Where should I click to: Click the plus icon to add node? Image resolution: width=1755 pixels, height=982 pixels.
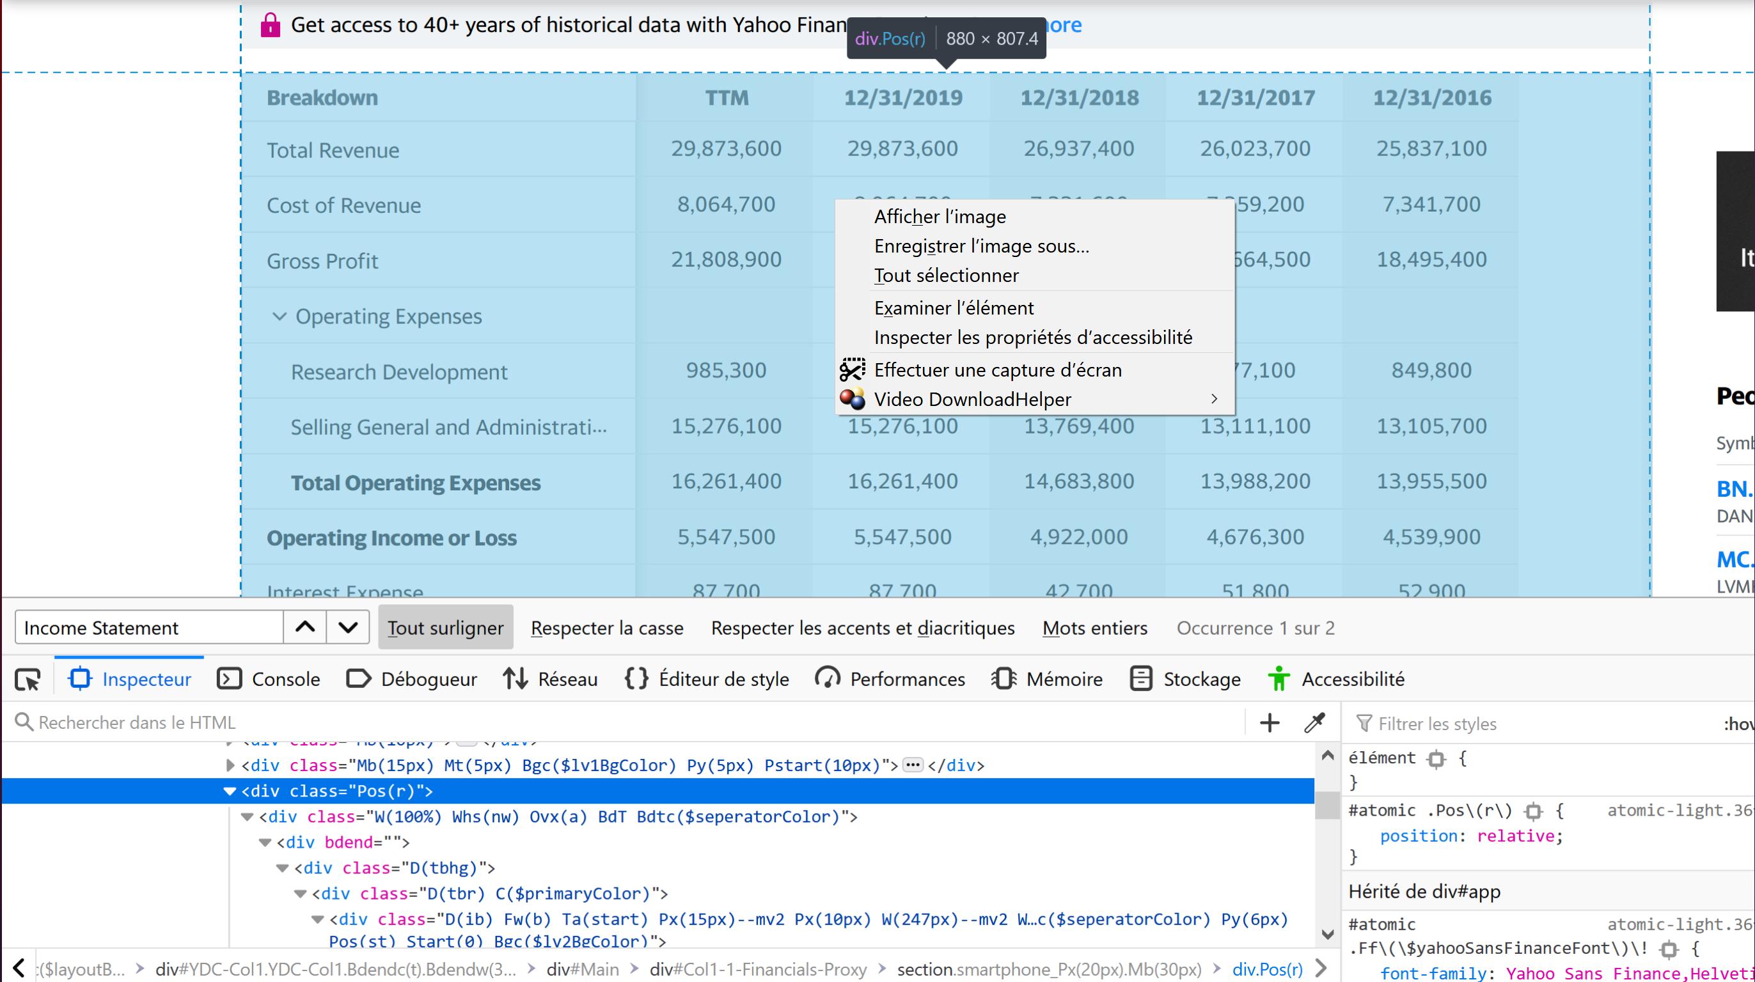1270,722
